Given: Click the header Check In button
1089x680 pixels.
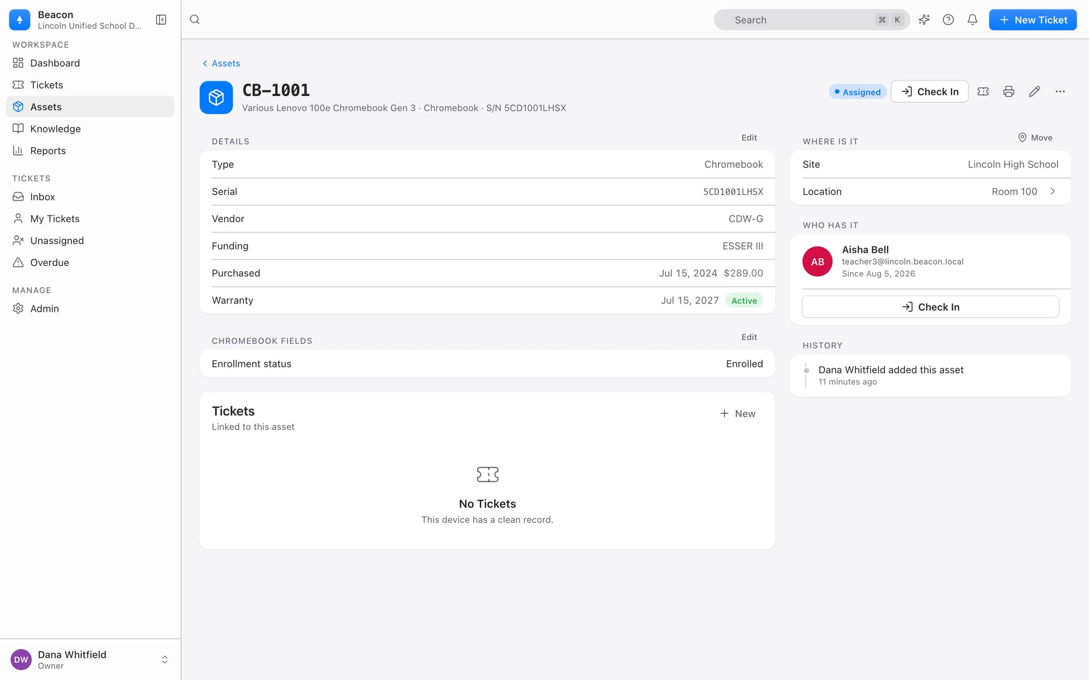Looking at the screenshot, I should (929, 91).
